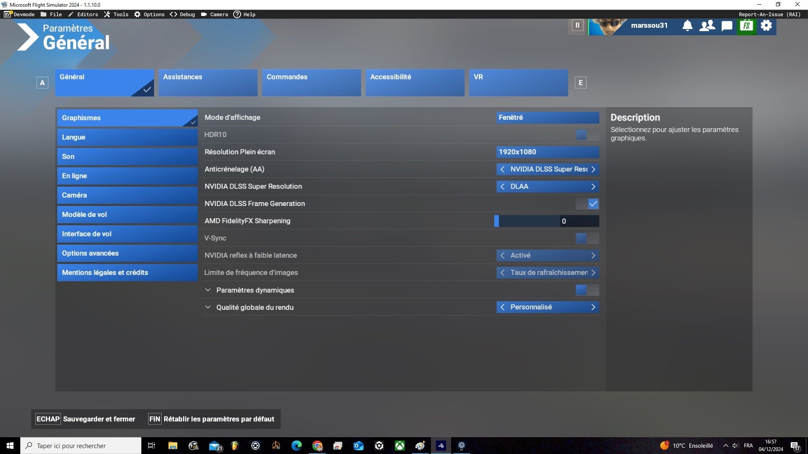Viewport: 808px width, 454px height.
Task: Click previous arrow on DLAA setting
Action: click(502, 187)
